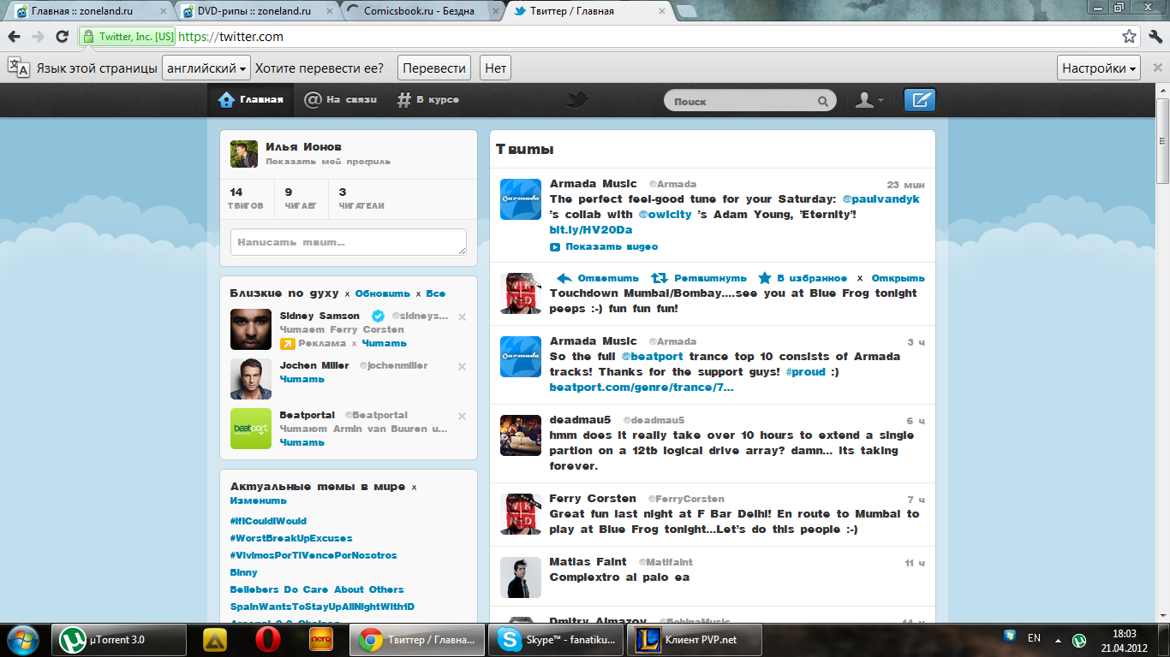Show hidden tray icons arrow
Image resolution: width=1170 pixels, height=657 pixels.
[x=1059, y=640]
